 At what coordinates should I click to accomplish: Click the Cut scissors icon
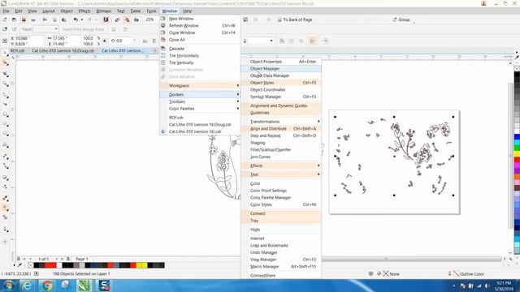45,19
